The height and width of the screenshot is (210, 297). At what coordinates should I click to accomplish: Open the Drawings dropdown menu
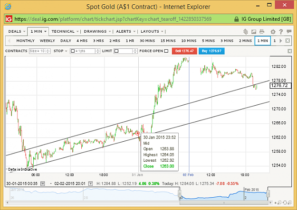point(97,31)
